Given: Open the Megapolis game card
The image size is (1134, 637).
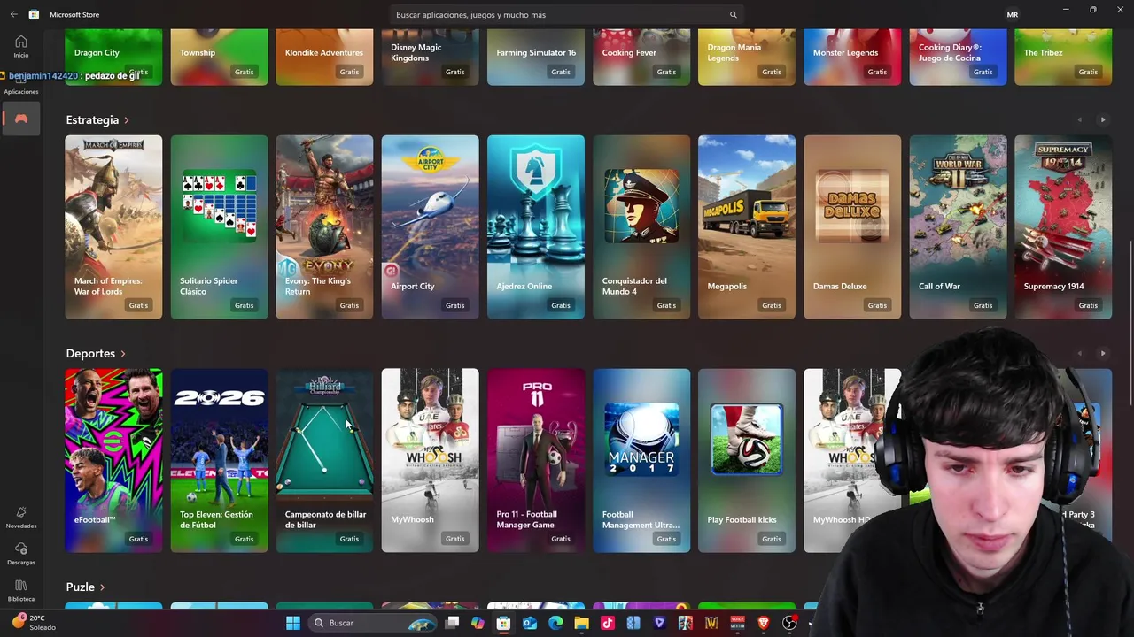Looking at the screenshot, I should click(746, 226).
